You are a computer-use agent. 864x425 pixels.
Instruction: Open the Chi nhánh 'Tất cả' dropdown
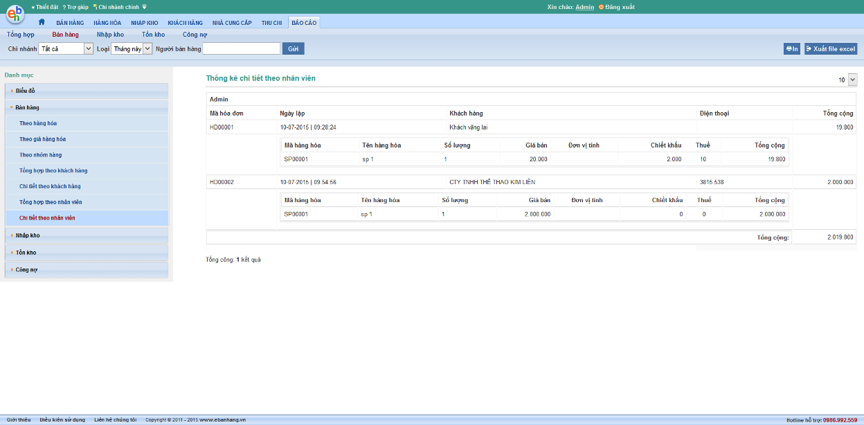coord(66,48)
